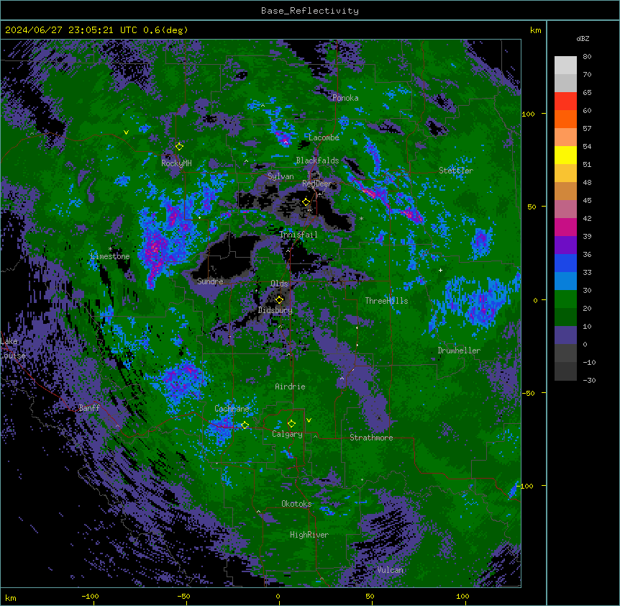Click the red 60–65 dBZ legend swatch

coord(565,101)
